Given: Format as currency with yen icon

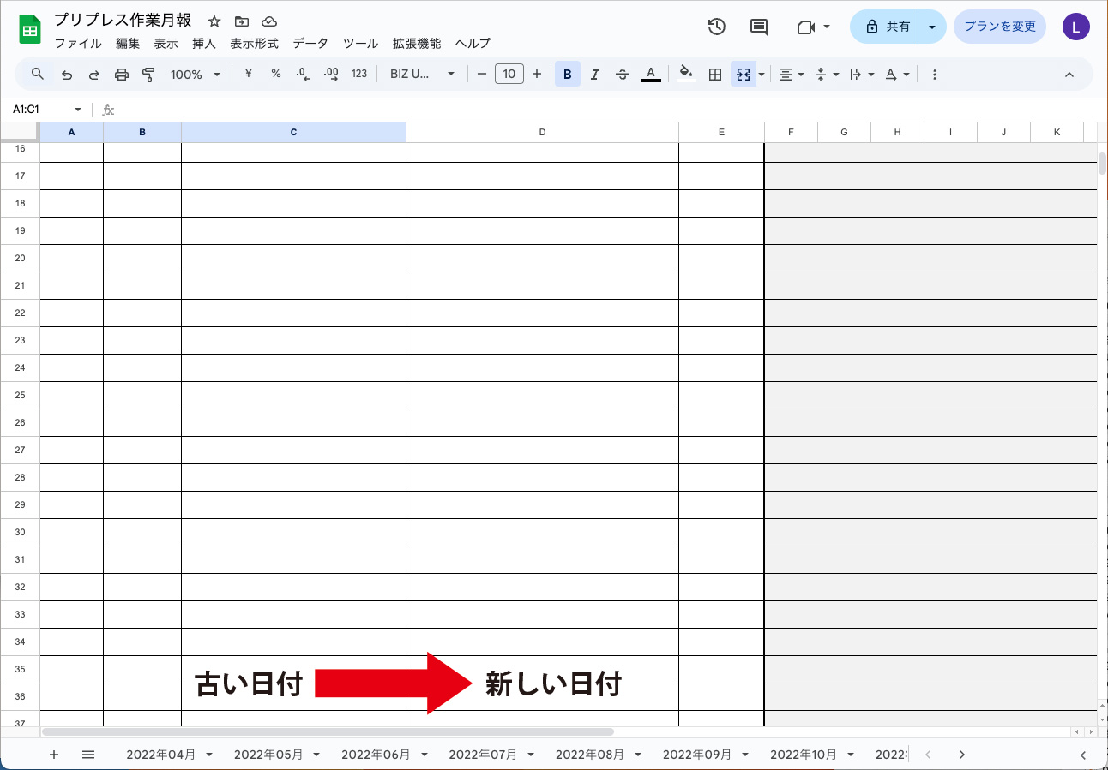Looking at the screenshot, I should [249, 75].
